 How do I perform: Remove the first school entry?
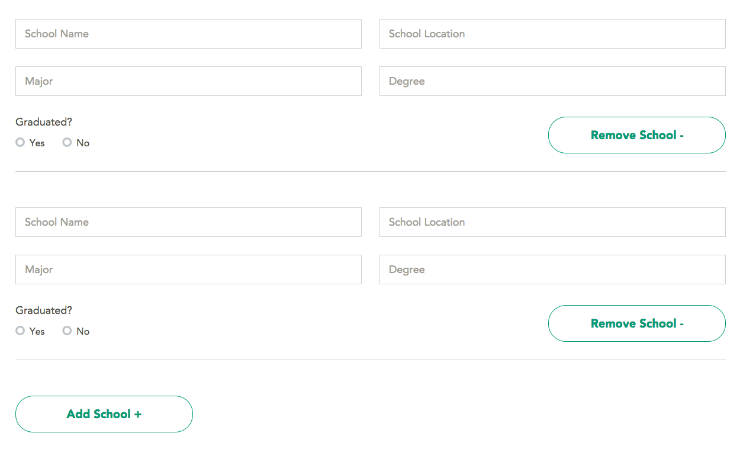(x=637, y=135)
